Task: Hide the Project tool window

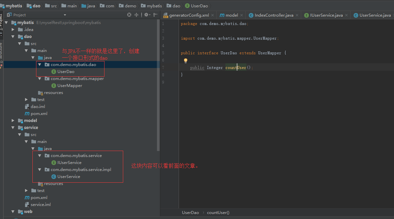Action: tap(156, 15)
